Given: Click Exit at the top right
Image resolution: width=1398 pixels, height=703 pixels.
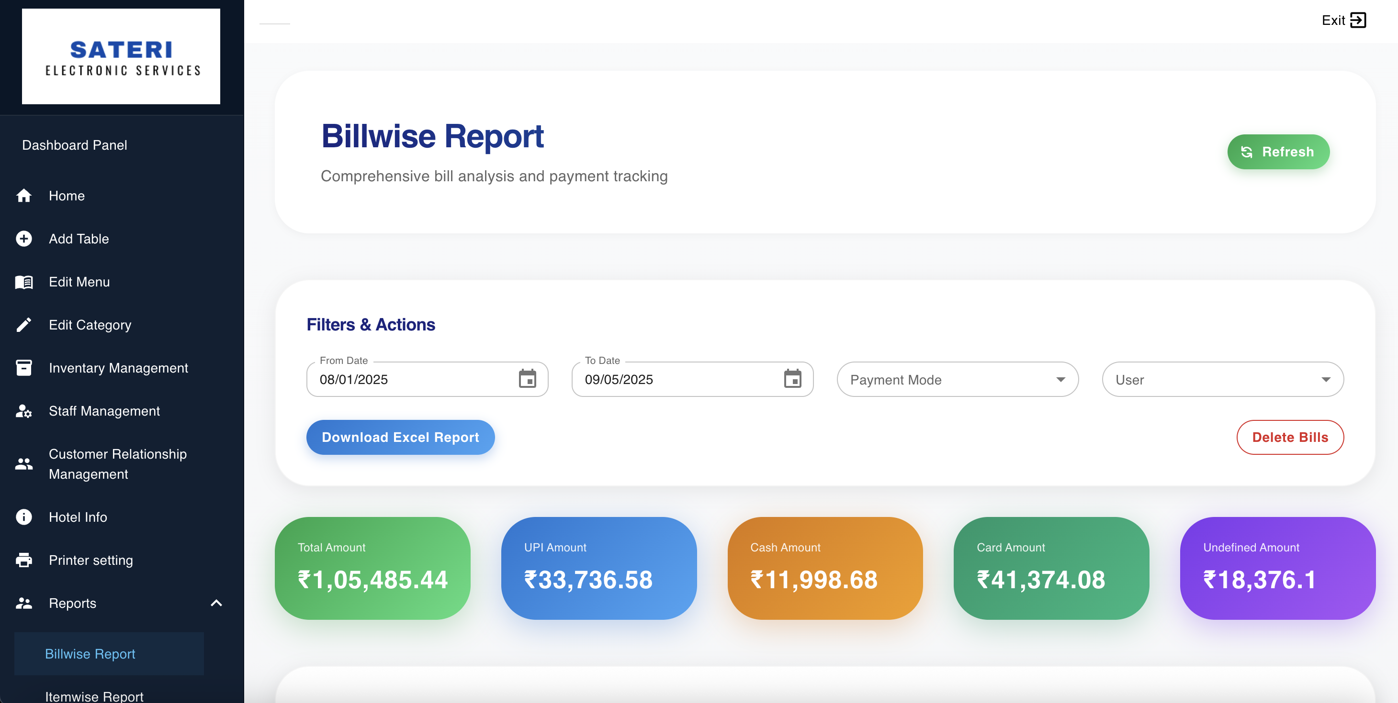Looking at the screenshot, I should (1343, 20).
